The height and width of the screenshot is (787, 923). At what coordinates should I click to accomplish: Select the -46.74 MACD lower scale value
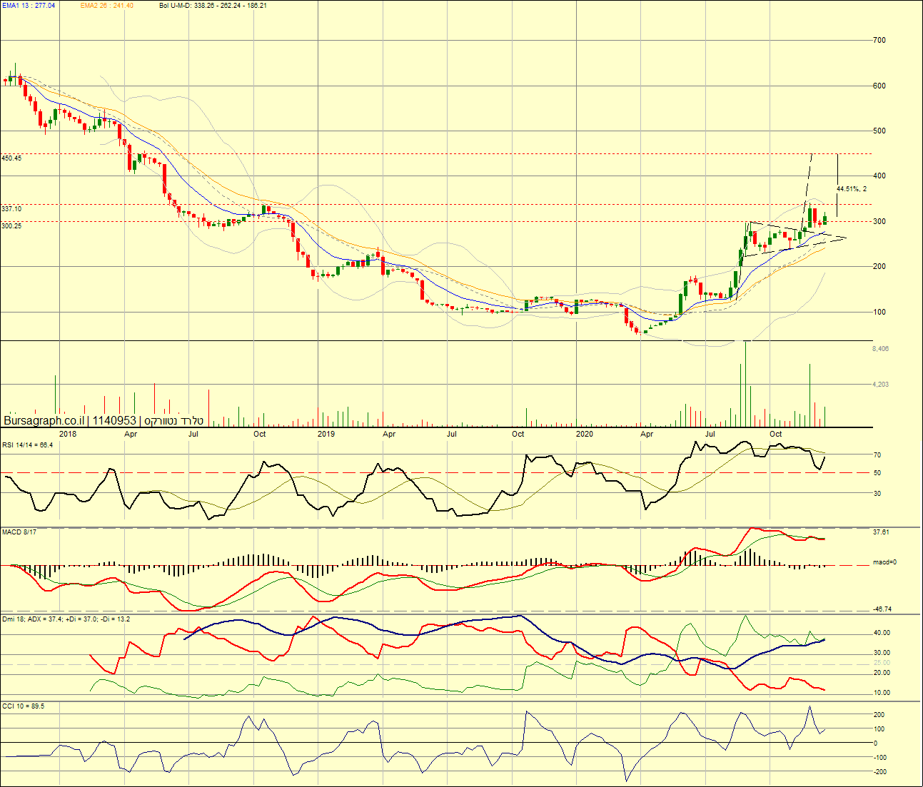pyautogui.click(x=882, y=609)
